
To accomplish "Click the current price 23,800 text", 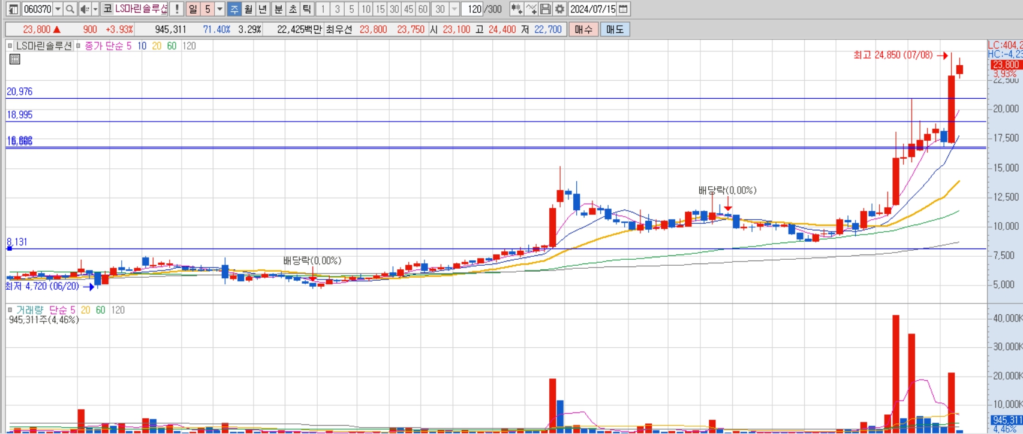I will (37, 29).
